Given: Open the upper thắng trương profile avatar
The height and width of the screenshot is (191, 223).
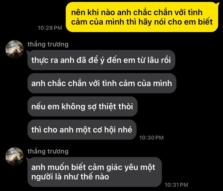Looking at the screenshot, I should (x=15, y=49).
